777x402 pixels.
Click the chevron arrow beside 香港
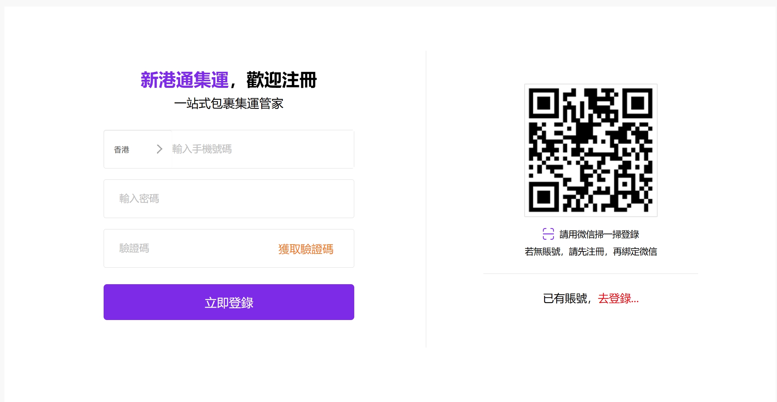click(159, 149)
